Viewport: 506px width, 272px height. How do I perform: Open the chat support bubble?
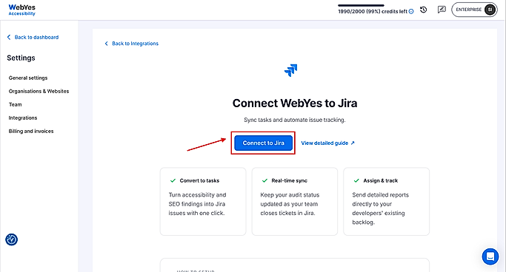tap(490, 256)
